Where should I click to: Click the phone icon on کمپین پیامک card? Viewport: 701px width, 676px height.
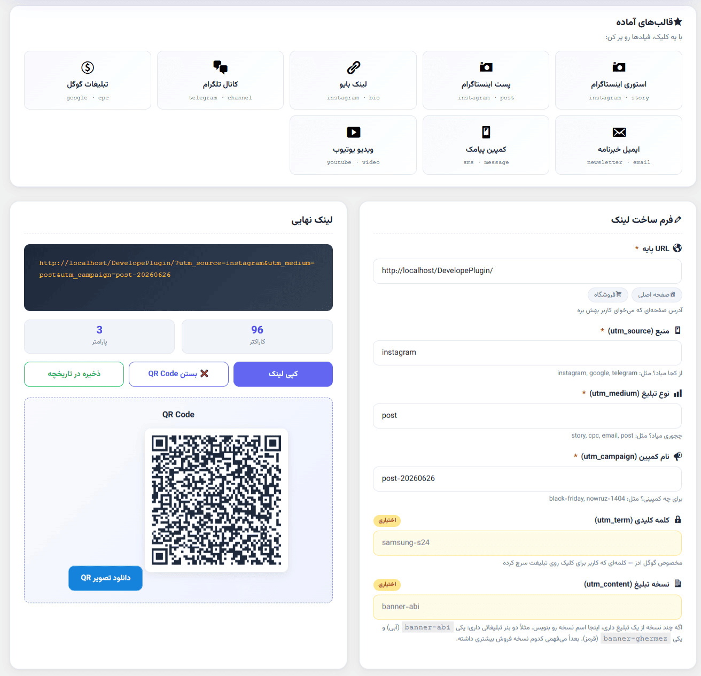click(x=486, y=132)
